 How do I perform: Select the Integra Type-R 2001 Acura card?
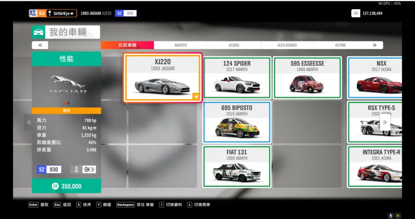375,167
